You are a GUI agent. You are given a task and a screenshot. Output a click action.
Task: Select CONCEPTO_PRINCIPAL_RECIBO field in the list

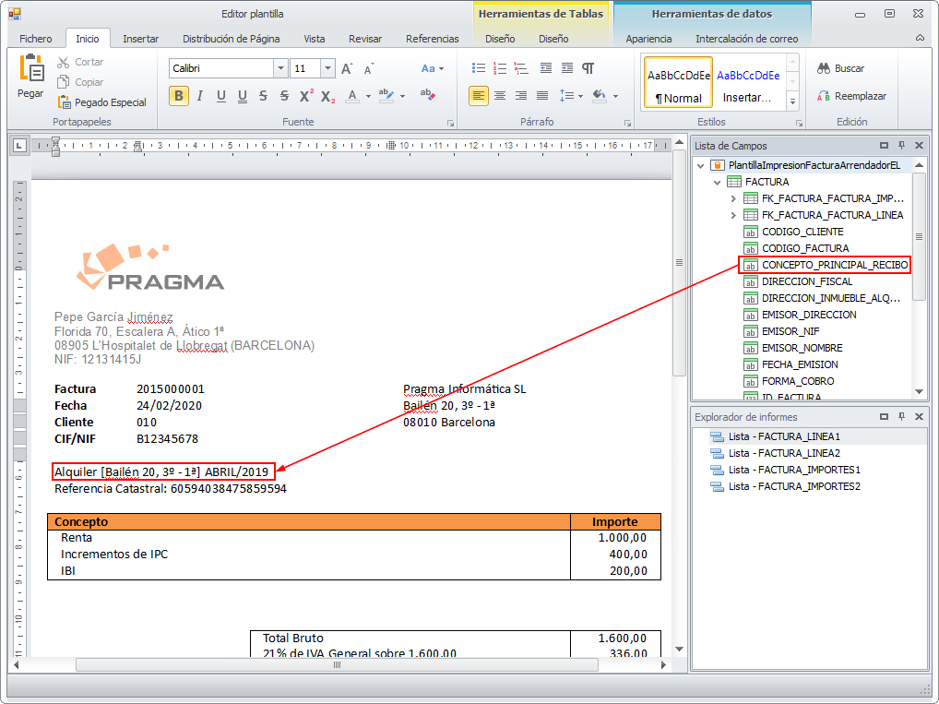point(834,265)
